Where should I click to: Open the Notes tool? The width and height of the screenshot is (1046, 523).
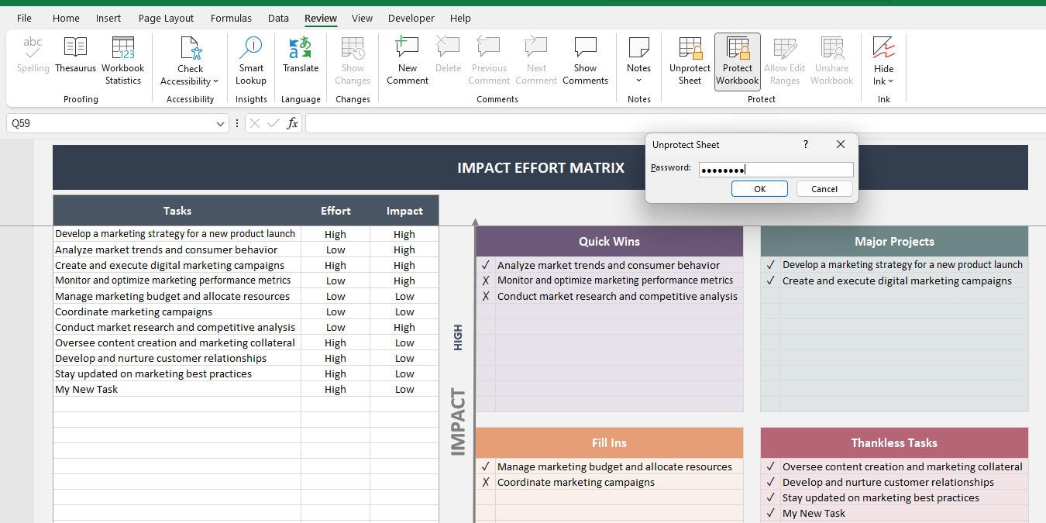click(638, 58)
